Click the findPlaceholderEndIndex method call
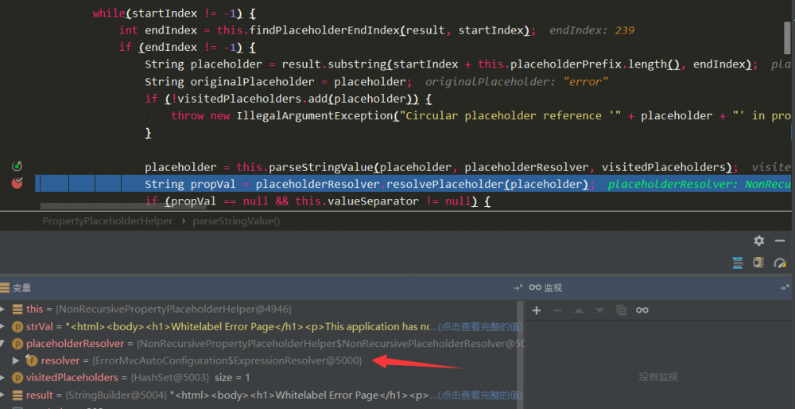 [x=324, y=30]
